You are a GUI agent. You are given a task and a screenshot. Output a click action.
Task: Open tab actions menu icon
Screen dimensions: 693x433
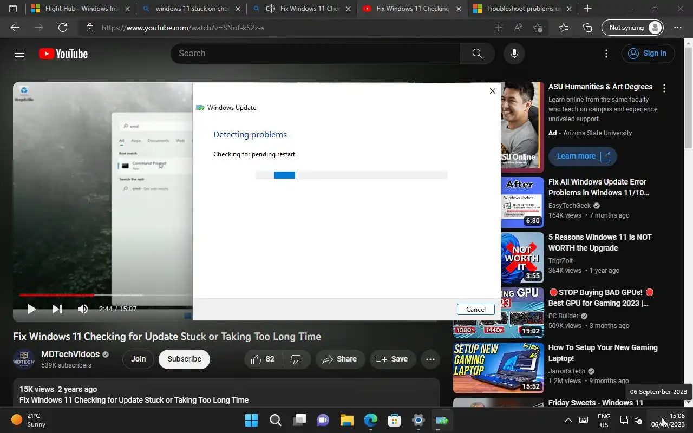pyautogui.click(x=13, y=9)
